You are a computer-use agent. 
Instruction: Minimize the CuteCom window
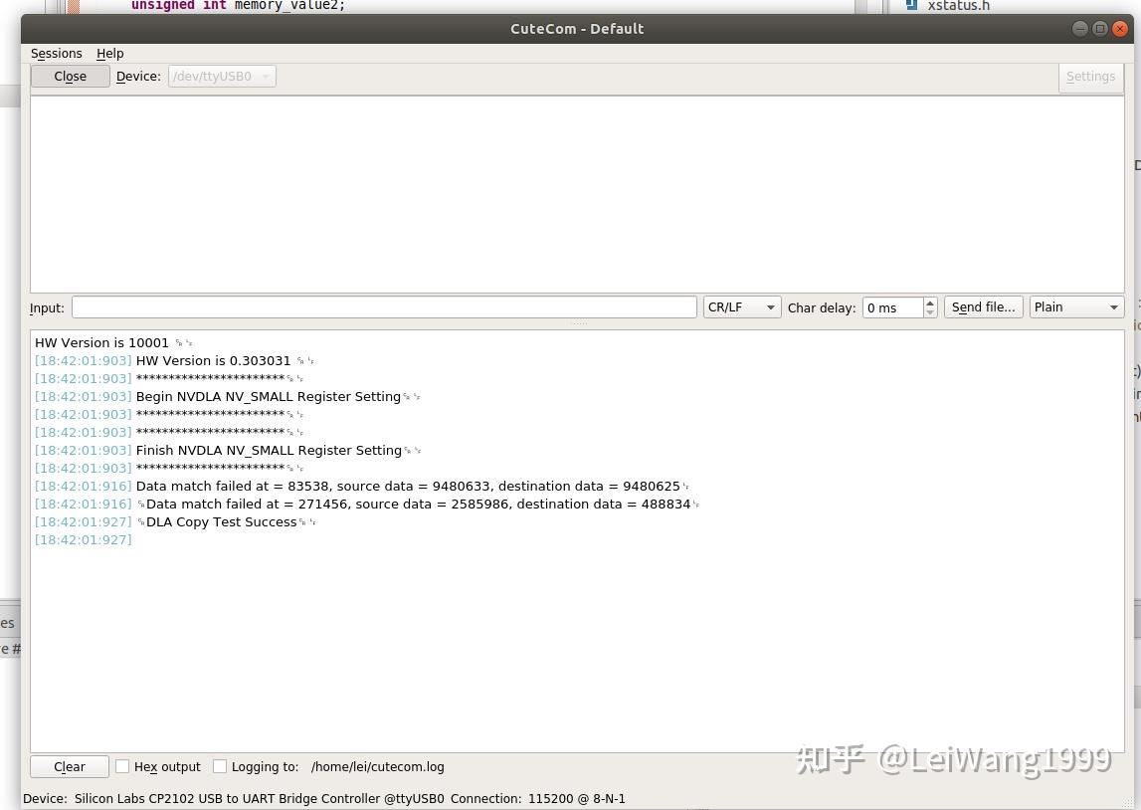(1079, 28)
